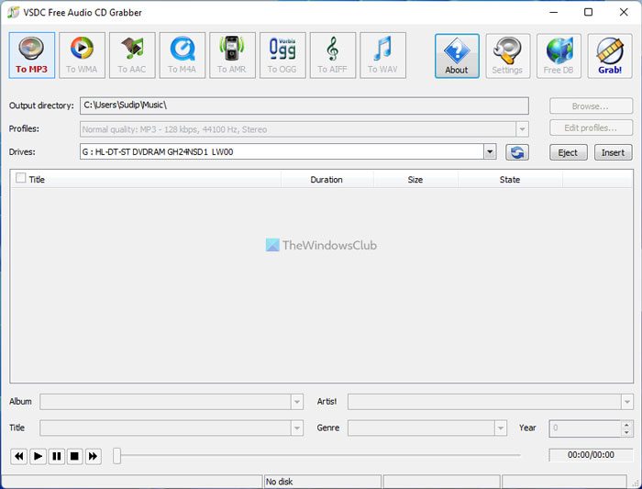The height and width of the screenshot is (489, 642).
Task: Open the About dialog
Action: 457,56
